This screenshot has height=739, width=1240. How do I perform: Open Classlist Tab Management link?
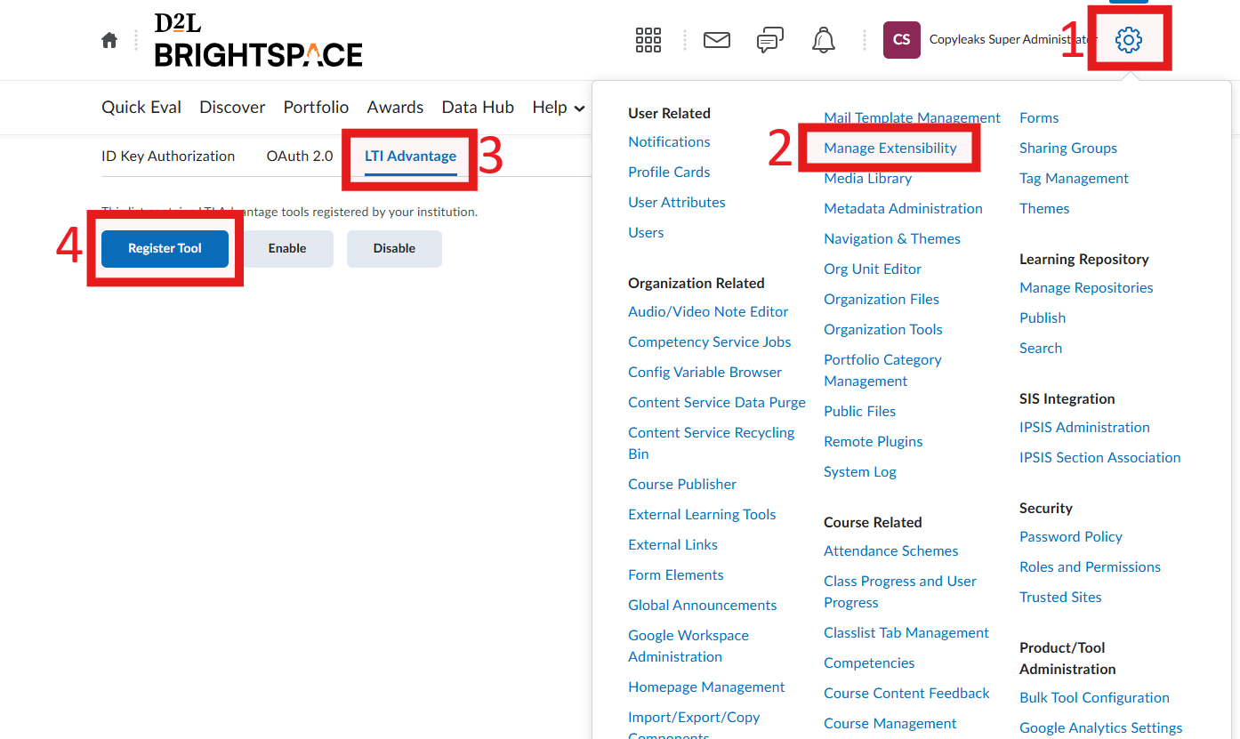point(906,633)
